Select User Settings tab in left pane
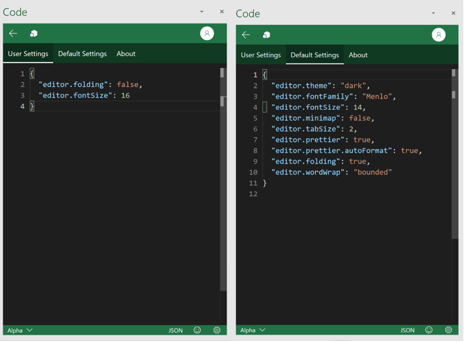Image resolution: width=464 pixels, height=343 pixels. (x=28, y=54)
